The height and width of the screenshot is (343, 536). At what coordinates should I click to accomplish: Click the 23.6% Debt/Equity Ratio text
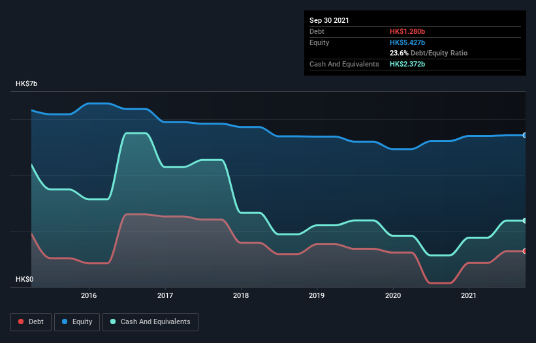[429, 53]
